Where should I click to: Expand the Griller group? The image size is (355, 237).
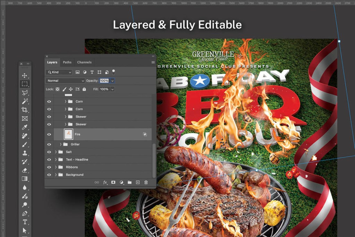[60, 144]
